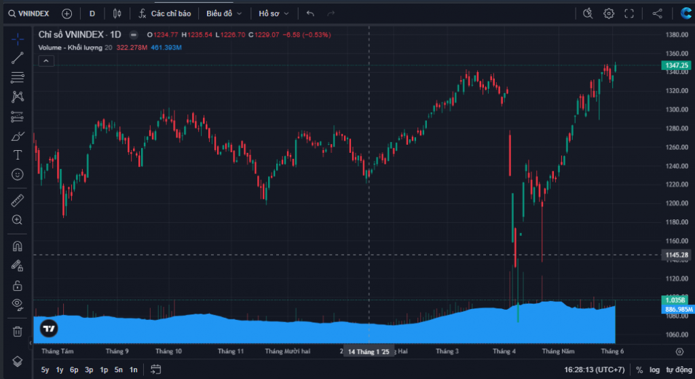Open the emoji icons tool
The height and width of the screenshot is (379, 695).
click(17, 175)
